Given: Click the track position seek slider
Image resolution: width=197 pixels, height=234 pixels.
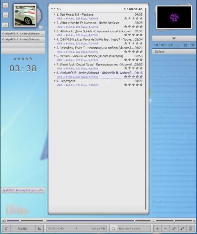Looking at the screenshot, I should pos(98,221).
